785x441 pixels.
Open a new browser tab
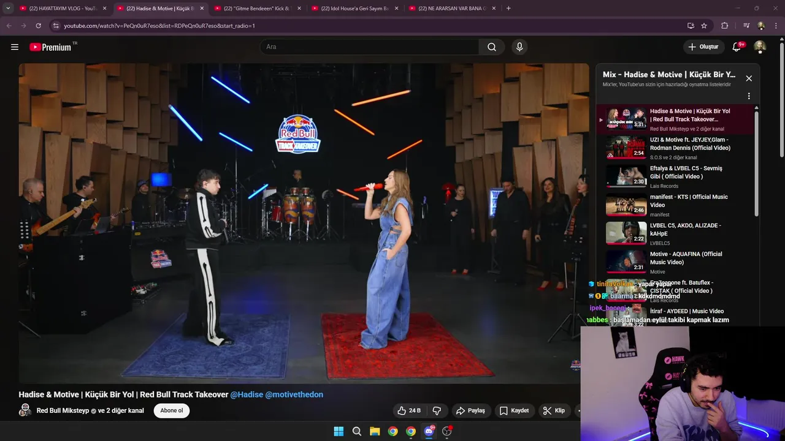pos(508,9)
